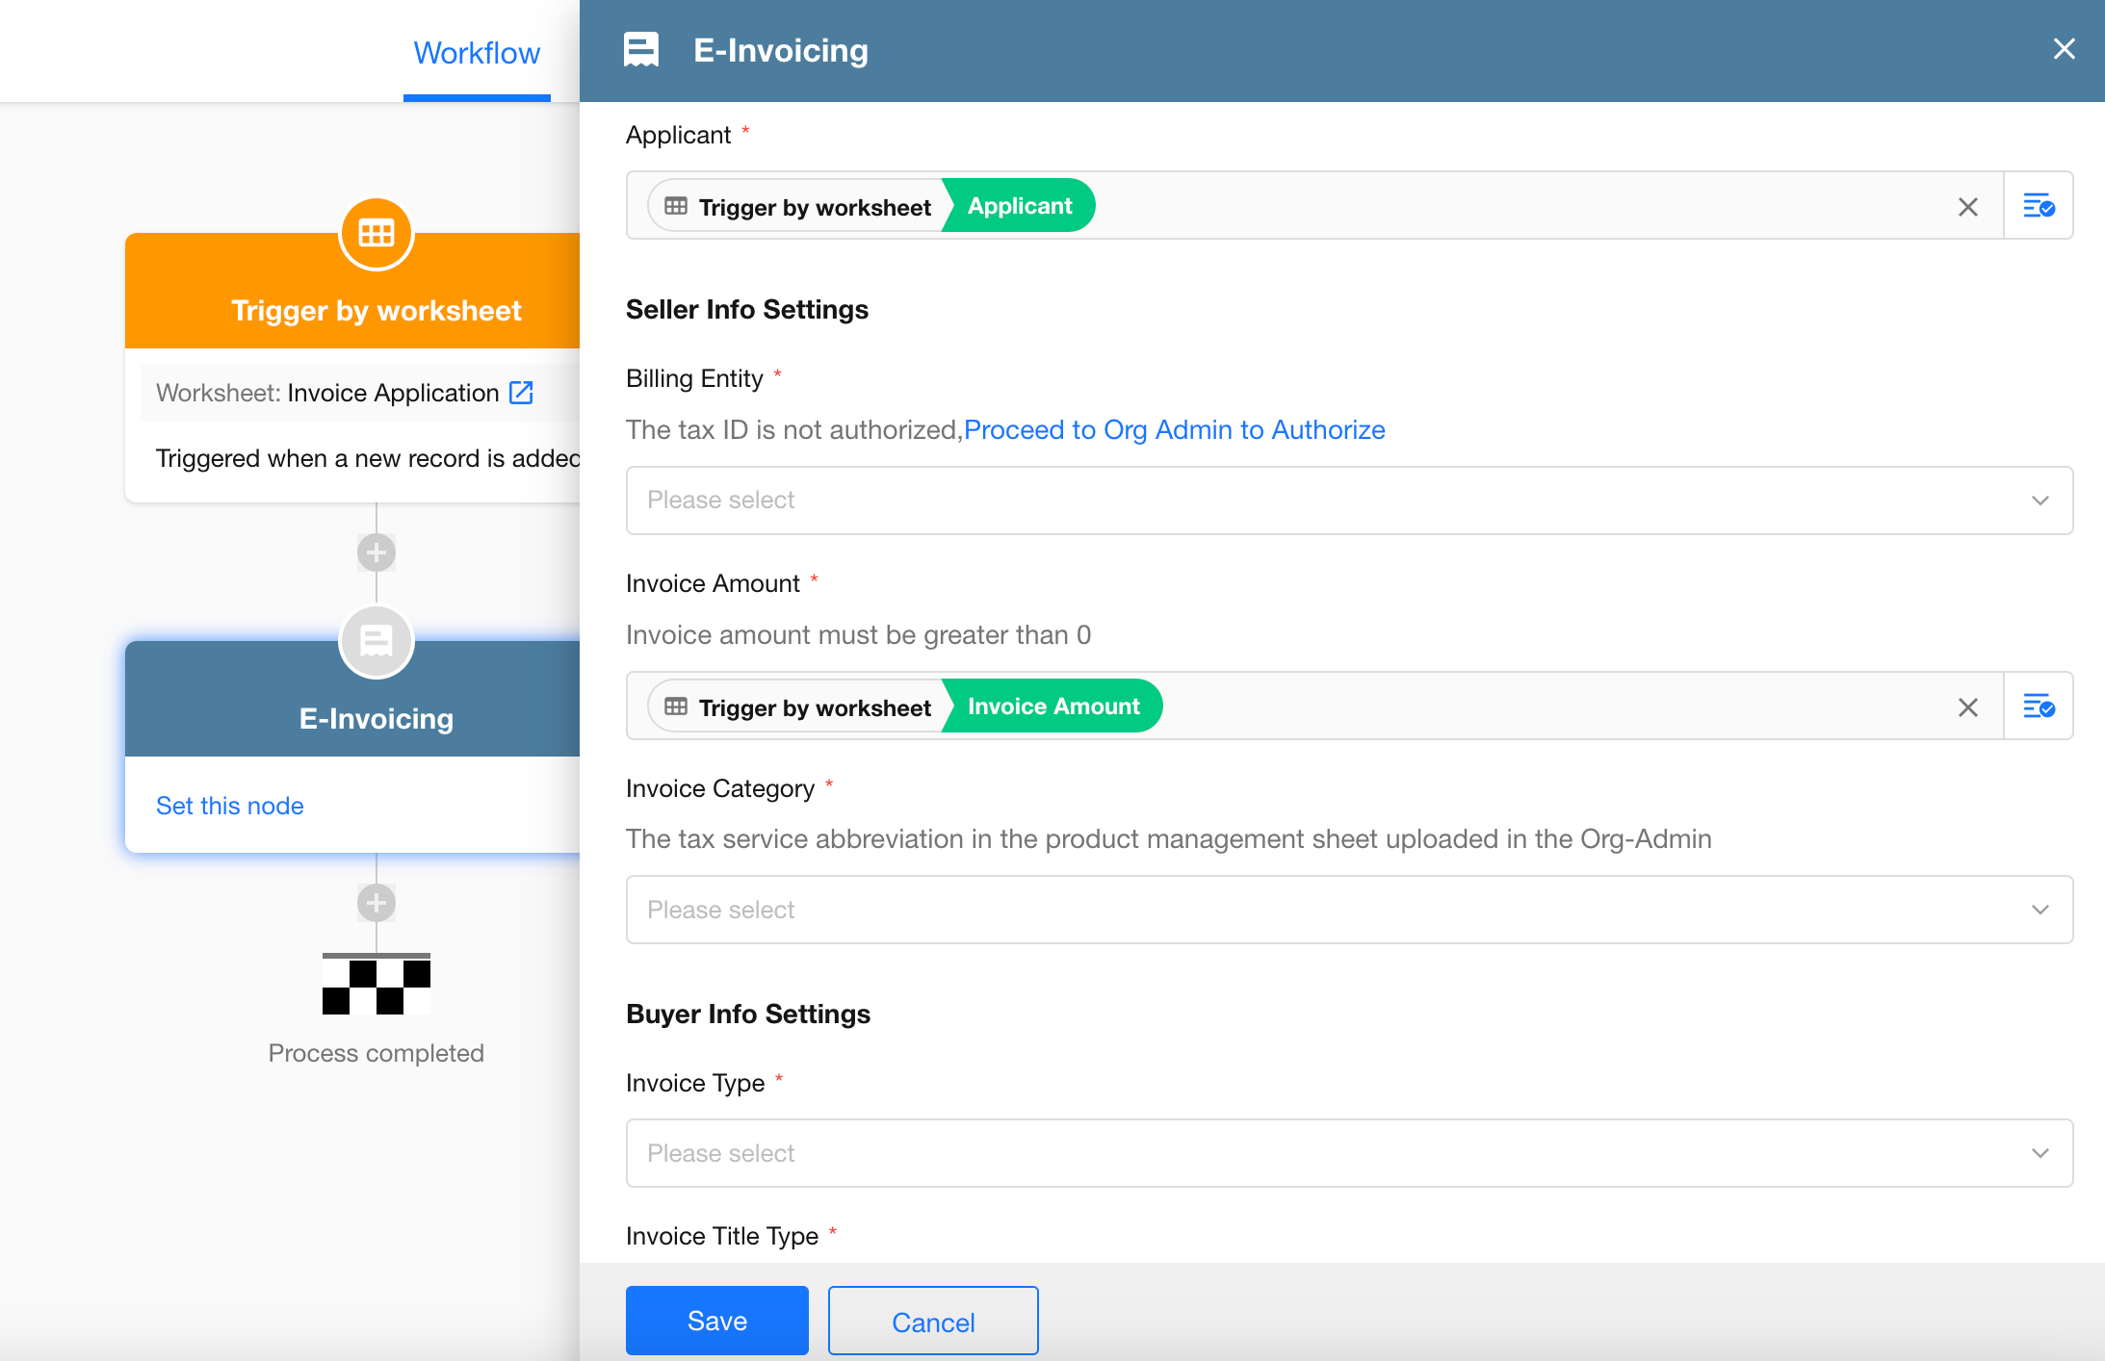The image size is (2105, 1361).
Task: Clear the Invoice Amount field value
Action: (x=1967, y=707)
